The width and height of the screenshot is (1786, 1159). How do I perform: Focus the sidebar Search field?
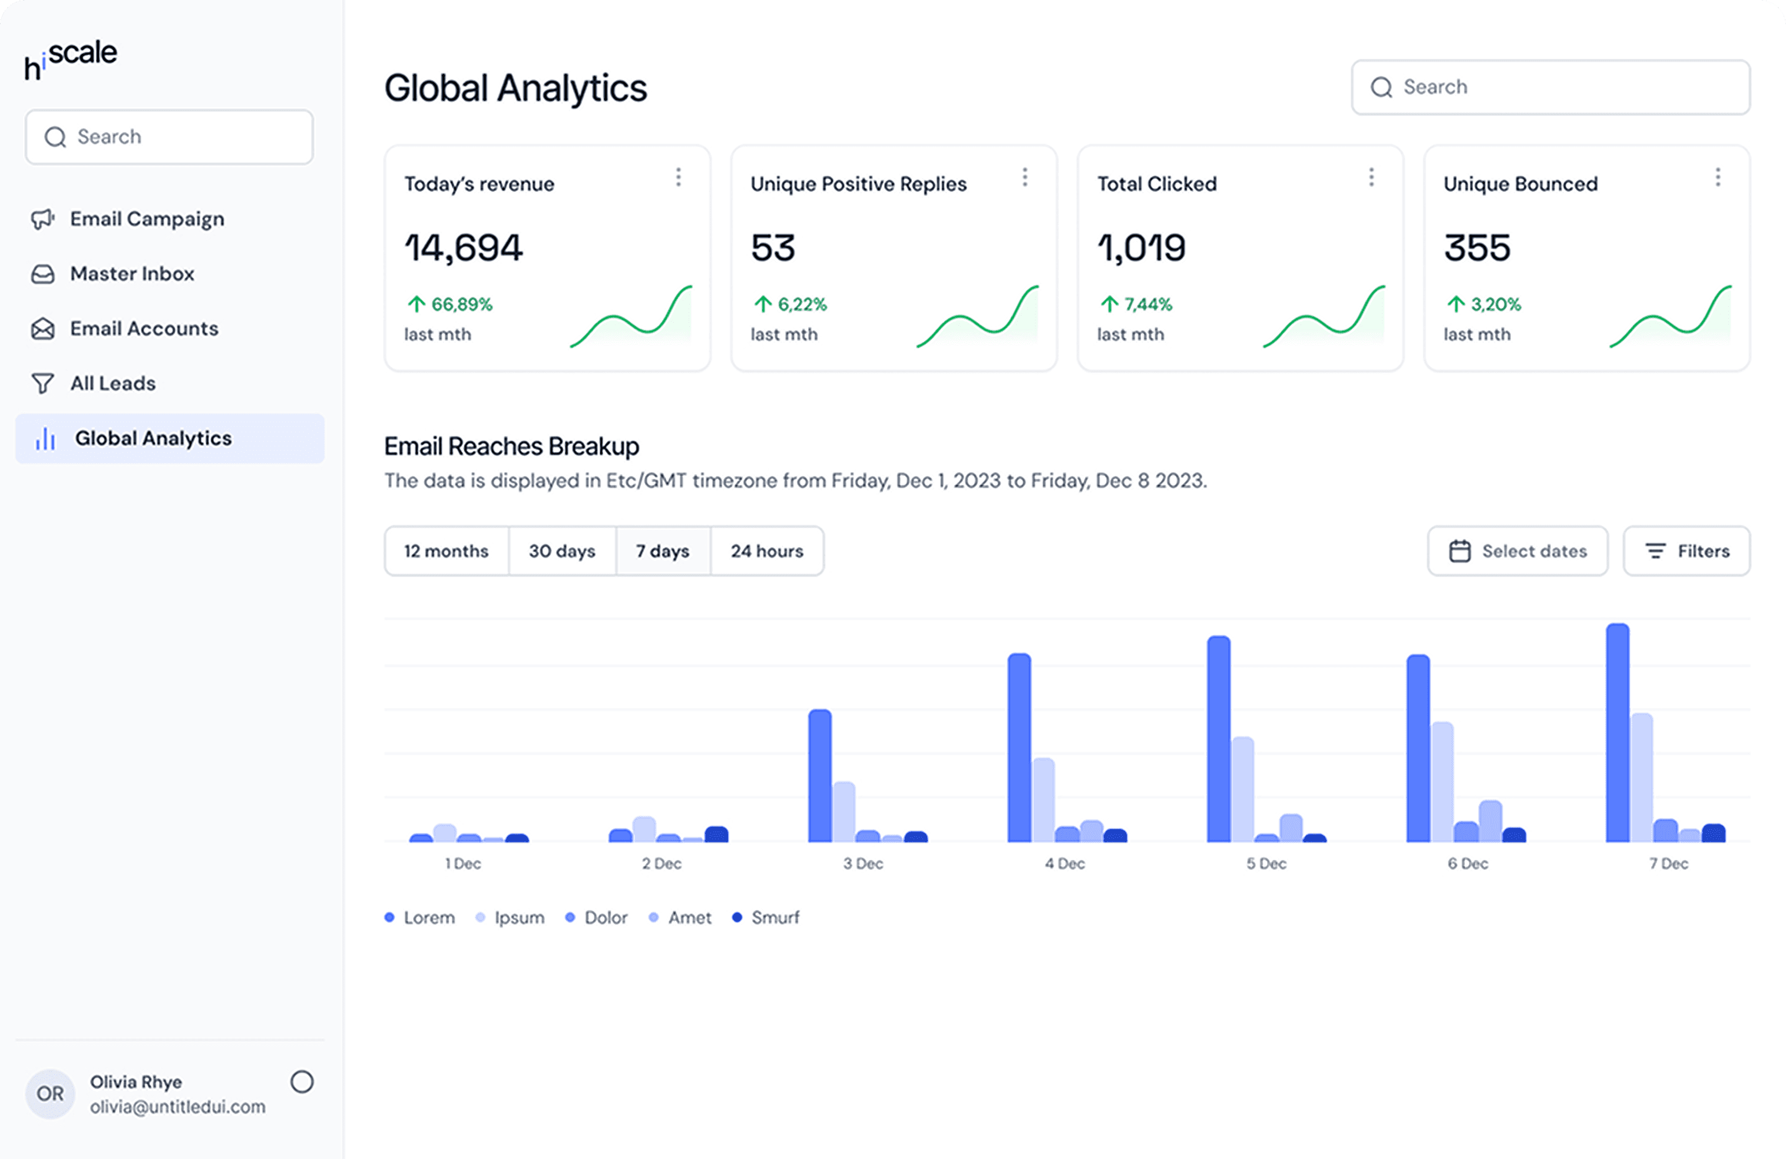point(170,137)
